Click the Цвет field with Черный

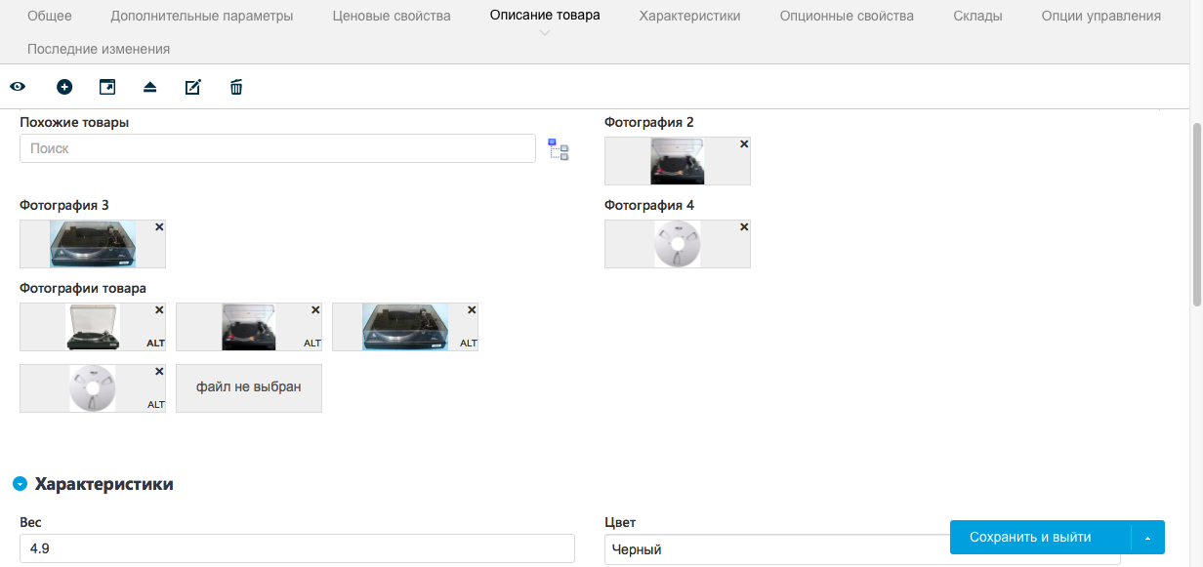(x=862, y=548)
